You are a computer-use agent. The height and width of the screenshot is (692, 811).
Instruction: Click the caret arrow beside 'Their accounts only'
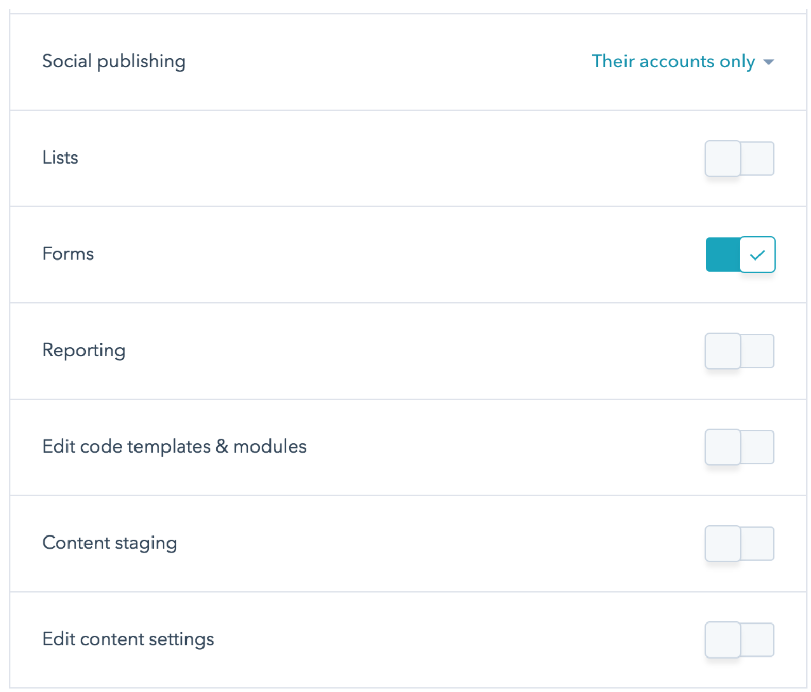point(768,62)
